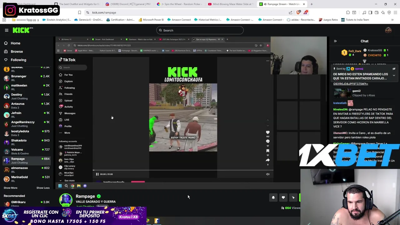
Task: Click the sparkle gift subs button
Action: click(x=293, y=197)
